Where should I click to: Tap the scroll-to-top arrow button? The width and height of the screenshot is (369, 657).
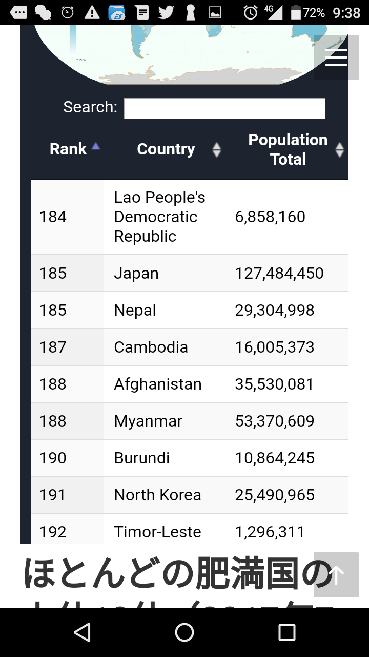click(x=336, y=575)
